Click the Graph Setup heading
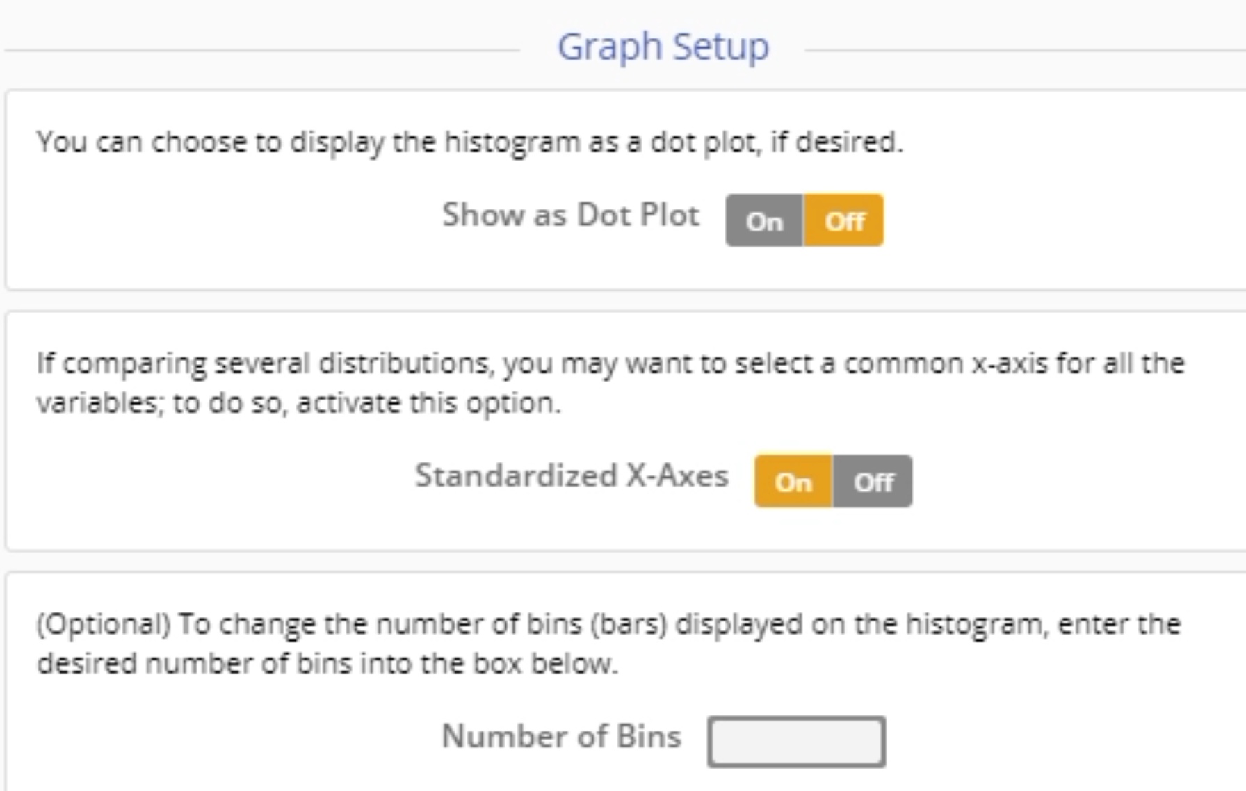Screen dimensions: 1246x791 click(x=663, y=47)
